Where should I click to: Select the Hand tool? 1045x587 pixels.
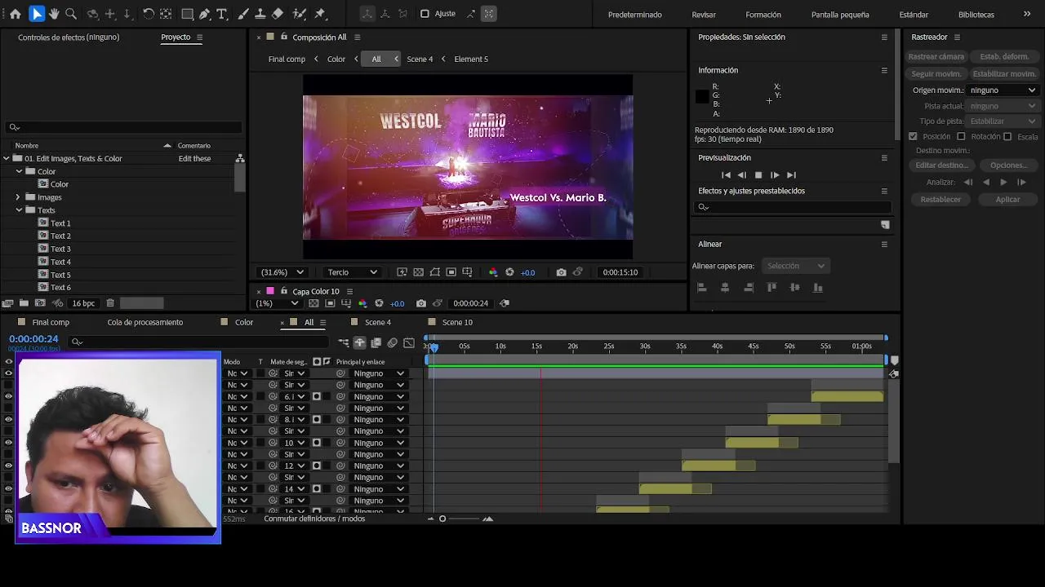click(x=54, y=14)
